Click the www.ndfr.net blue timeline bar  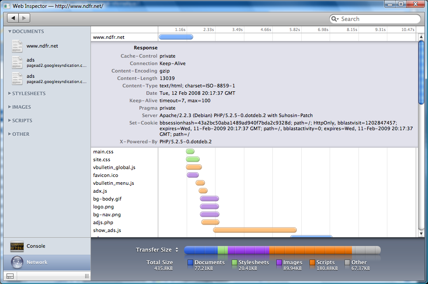pyautogui.click(x=176, y=37)
